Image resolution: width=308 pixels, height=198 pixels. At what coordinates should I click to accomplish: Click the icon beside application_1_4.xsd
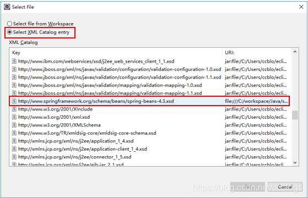pos(14,141)
